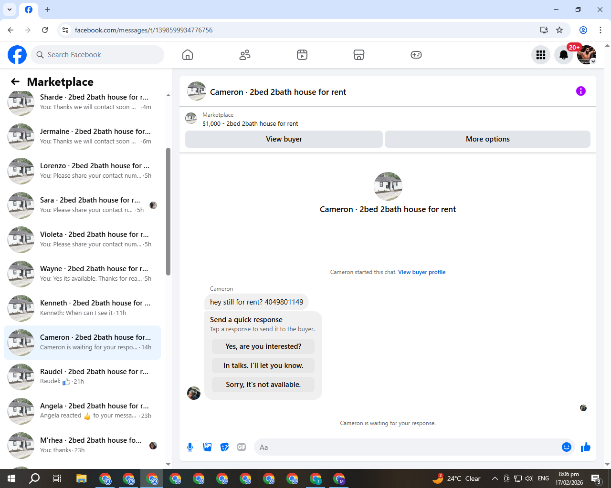The image size is (611, 488).
Task: Open the Sara conversation
Action: [x=82, y=205]
